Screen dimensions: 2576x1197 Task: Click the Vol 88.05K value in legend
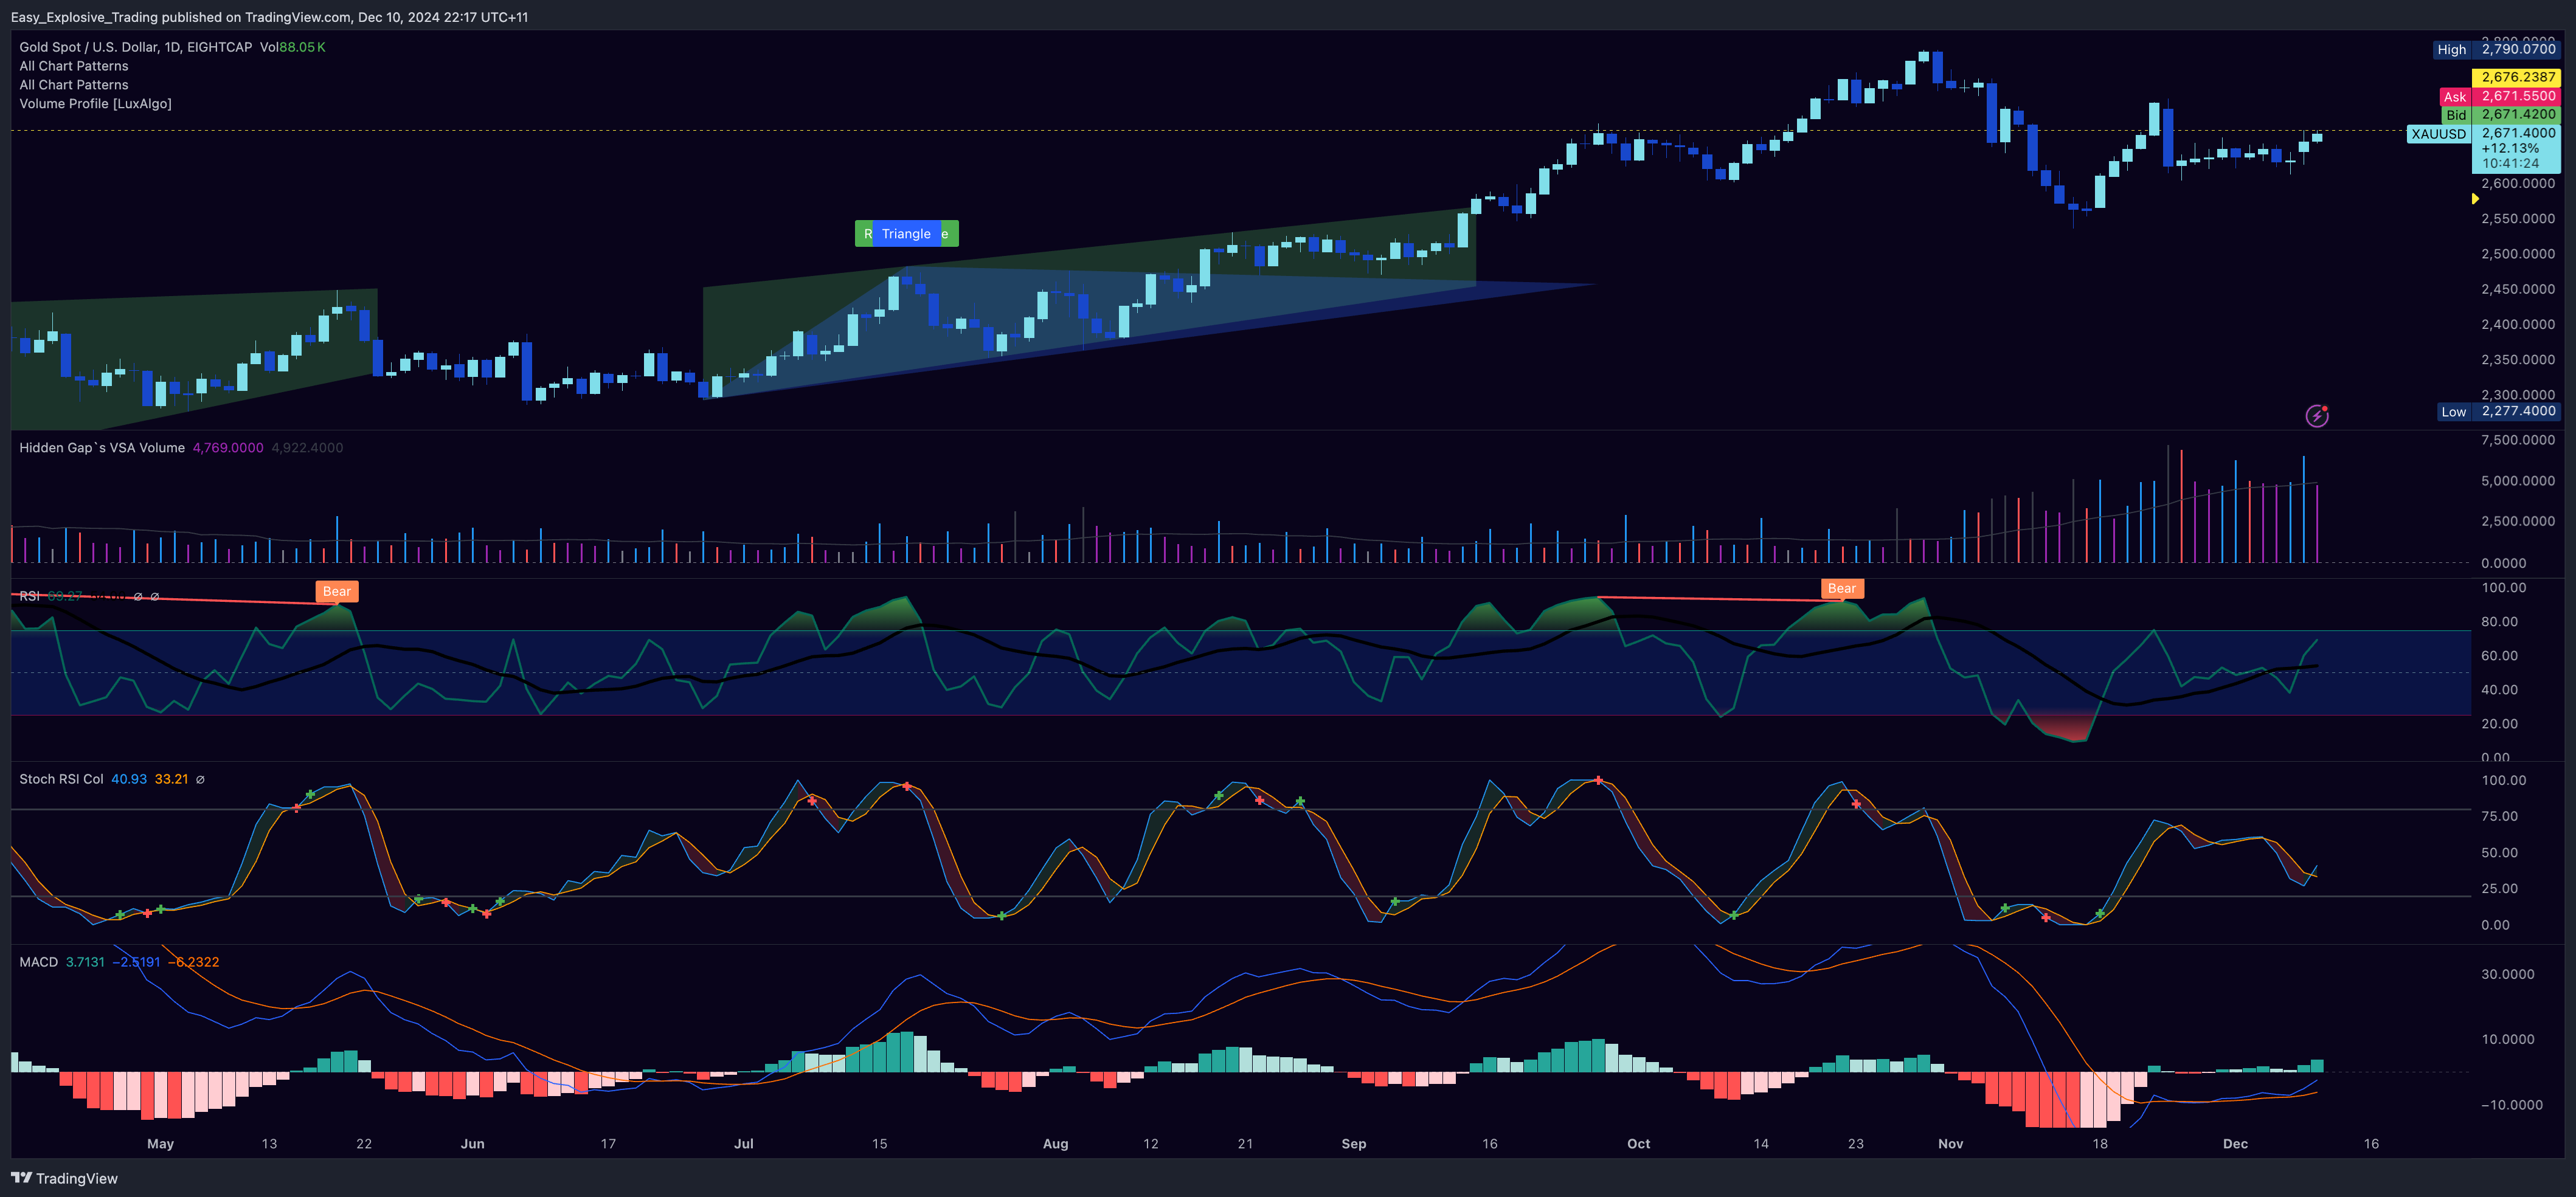(x=292, y=47)
